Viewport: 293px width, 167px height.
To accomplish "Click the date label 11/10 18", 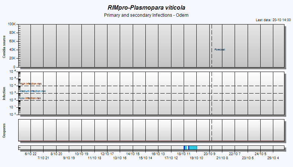I will (94, 158).
